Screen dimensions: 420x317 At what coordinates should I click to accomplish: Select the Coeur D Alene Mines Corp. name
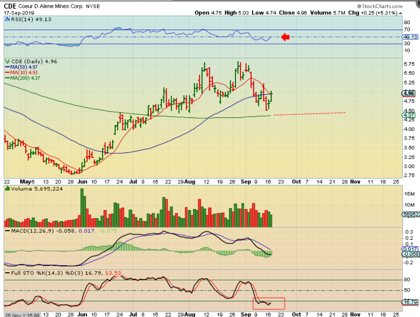click(x=51, y=6)
